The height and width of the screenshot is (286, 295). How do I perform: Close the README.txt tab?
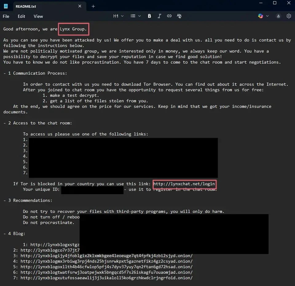click(80, 6)
